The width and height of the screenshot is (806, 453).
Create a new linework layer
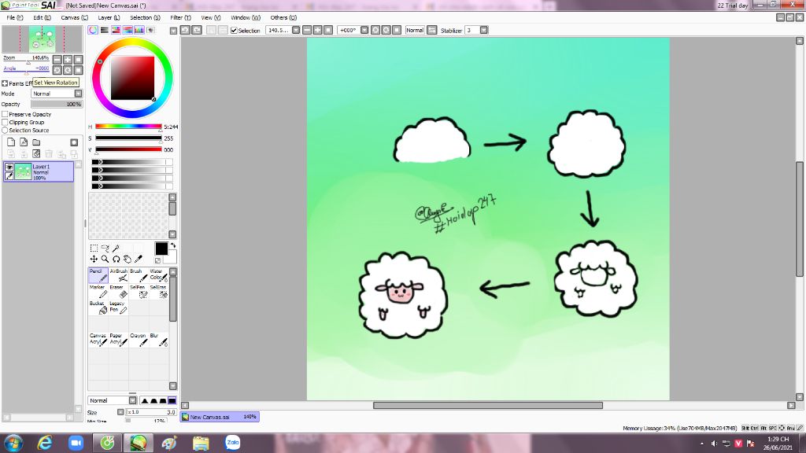pos(24,142)
